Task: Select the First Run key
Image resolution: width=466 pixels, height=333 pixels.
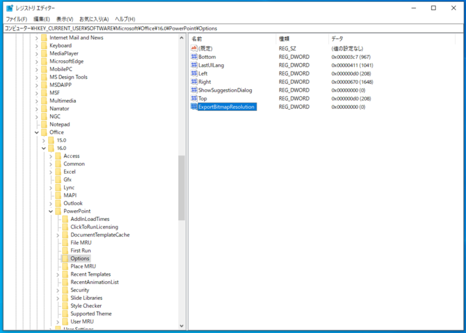Action: click(80, 250)
